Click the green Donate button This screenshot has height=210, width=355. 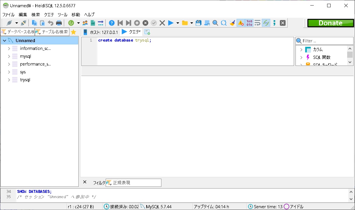click(331, 23)
